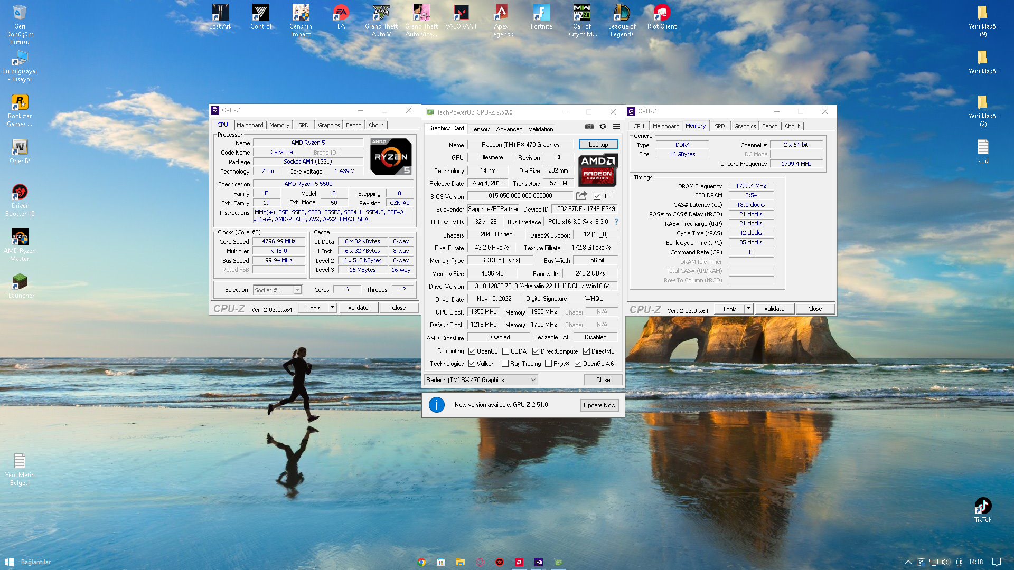Screen dimensions: 1014x570
Task: Toggle the OpenCL checkbox
Action: [472, 351]
